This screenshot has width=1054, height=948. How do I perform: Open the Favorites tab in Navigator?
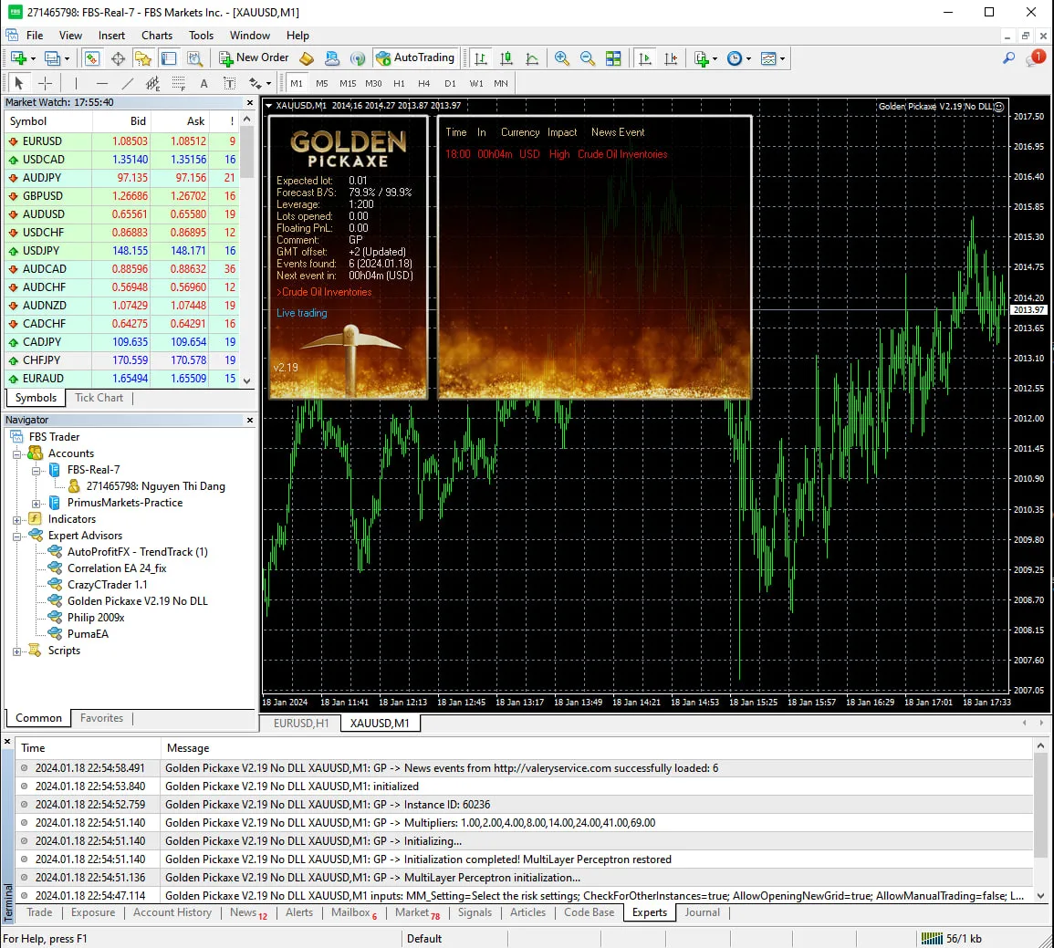101,718
